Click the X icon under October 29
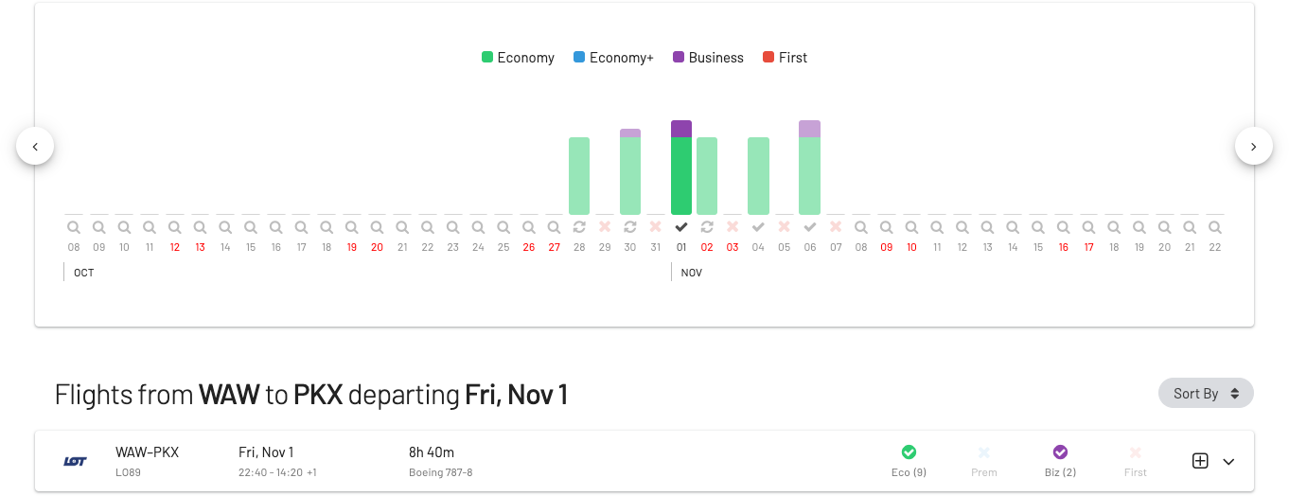The width and height of the screenshot is (1289, 496). (605, 227)
